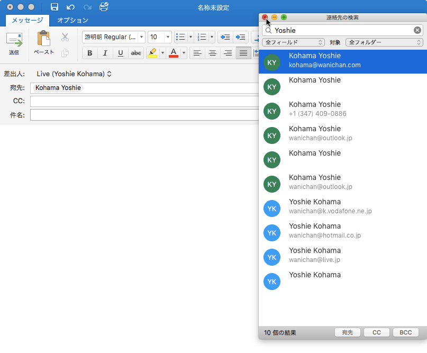This screenshot has width=427, height=353.
Task: Select contact kohama@wanichan.com
Action: 342,61
